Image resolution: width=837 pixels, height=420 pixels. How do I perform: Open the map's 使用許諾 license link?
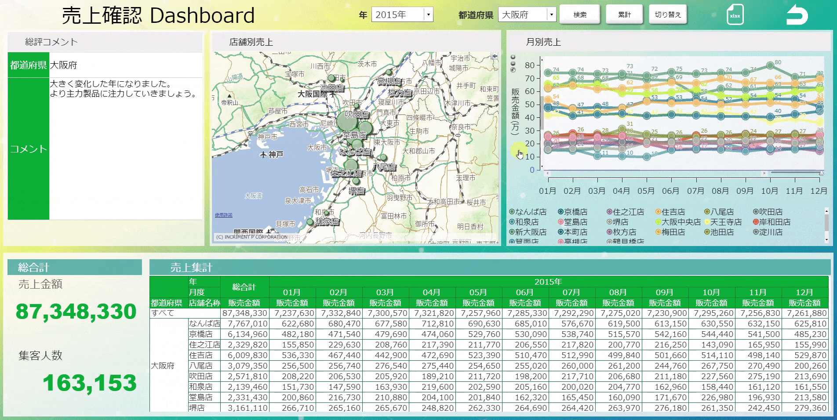point(224,215)
